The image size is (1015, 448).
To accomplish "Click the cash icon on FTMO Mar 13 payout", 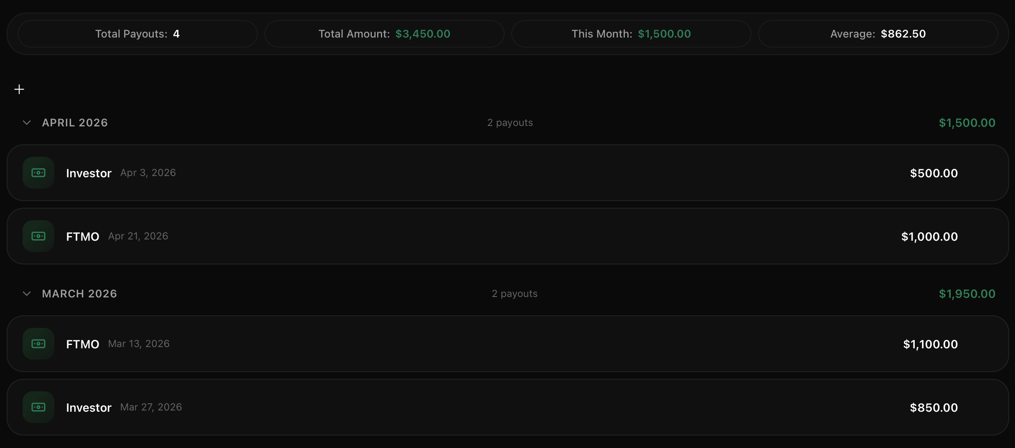I will tap(38, 344).
